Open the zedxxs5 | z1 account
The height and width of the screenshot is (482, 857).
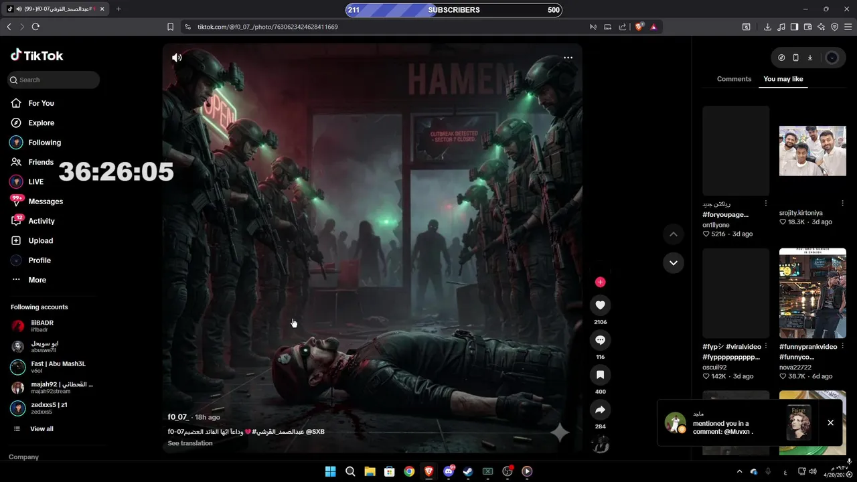click(x=40, y=408)
